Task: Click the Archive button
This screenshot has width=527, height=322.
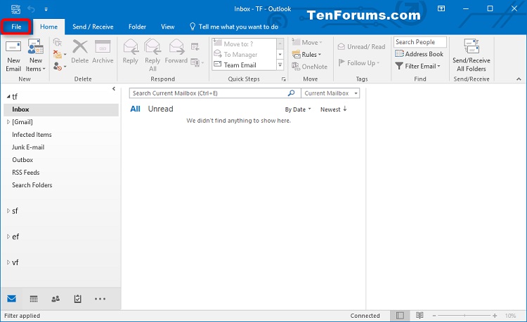Action: point(103,52)
